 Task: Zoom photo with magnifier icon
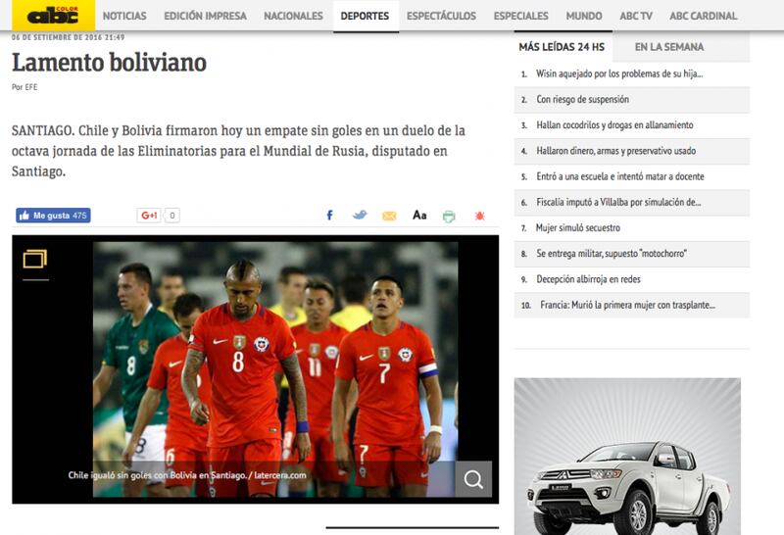point(473,479)
